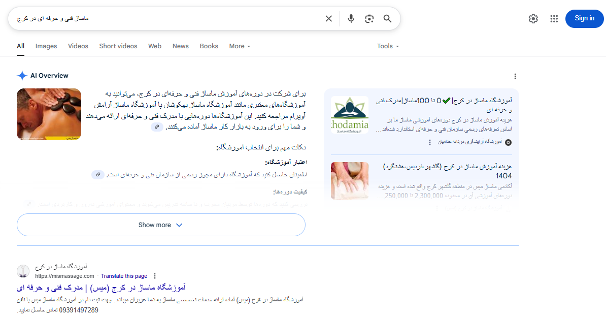Open quick settings gear icon

(x=533, y=19)
